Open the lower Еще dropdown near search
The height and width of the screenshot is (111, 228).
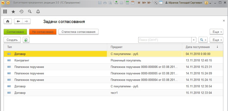(x=216, y=40)
